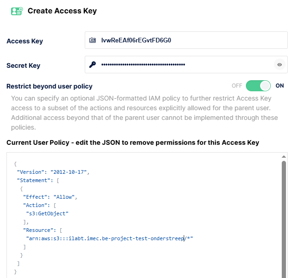The image size is (291, 278).
Task: Click the ID card icon in Access Key field
Action: coord(93,40)
